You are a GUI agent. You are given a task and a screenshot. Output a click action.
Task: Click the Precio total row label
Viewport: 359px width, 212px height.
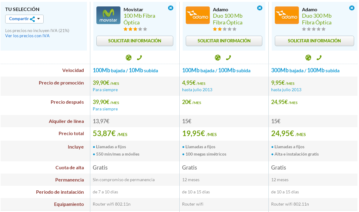71,134
